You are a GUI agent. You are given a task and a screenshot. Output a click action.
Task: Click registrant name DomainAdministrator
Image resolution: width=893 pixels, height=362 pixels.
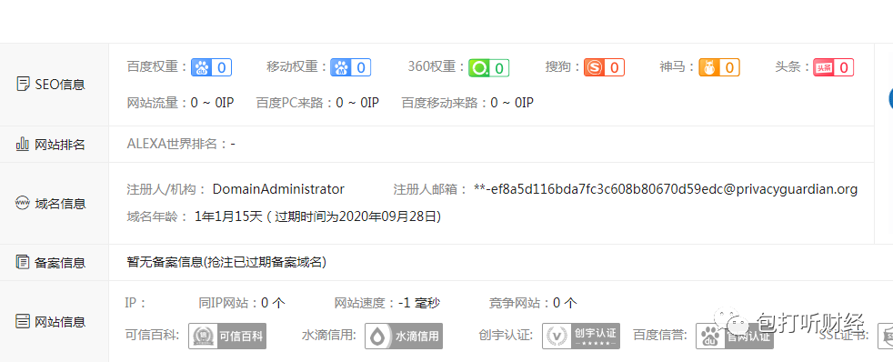tap(278, 189)
